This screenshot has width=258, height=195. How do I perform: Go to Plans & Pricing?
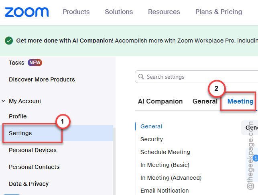coord(219,12)
